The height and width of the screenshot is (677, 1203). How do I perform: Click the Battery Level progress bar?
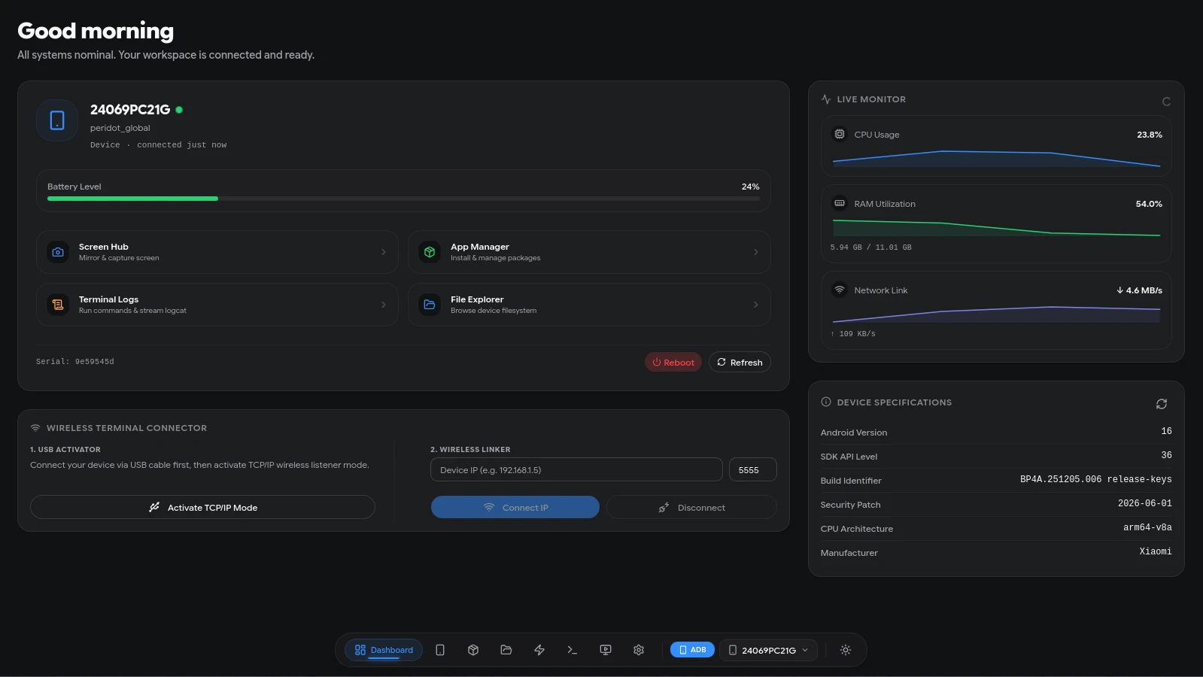click(x=403, y=199)
